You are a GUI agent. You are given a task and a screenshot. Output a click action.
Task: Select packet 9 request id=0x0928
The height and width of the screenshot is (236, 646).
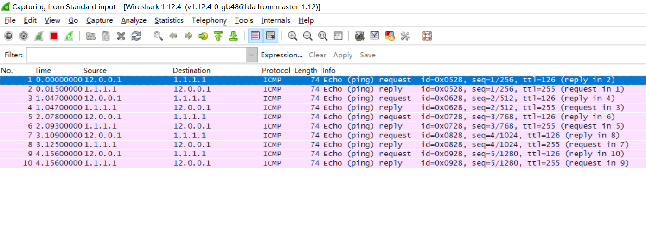point(323,154)
